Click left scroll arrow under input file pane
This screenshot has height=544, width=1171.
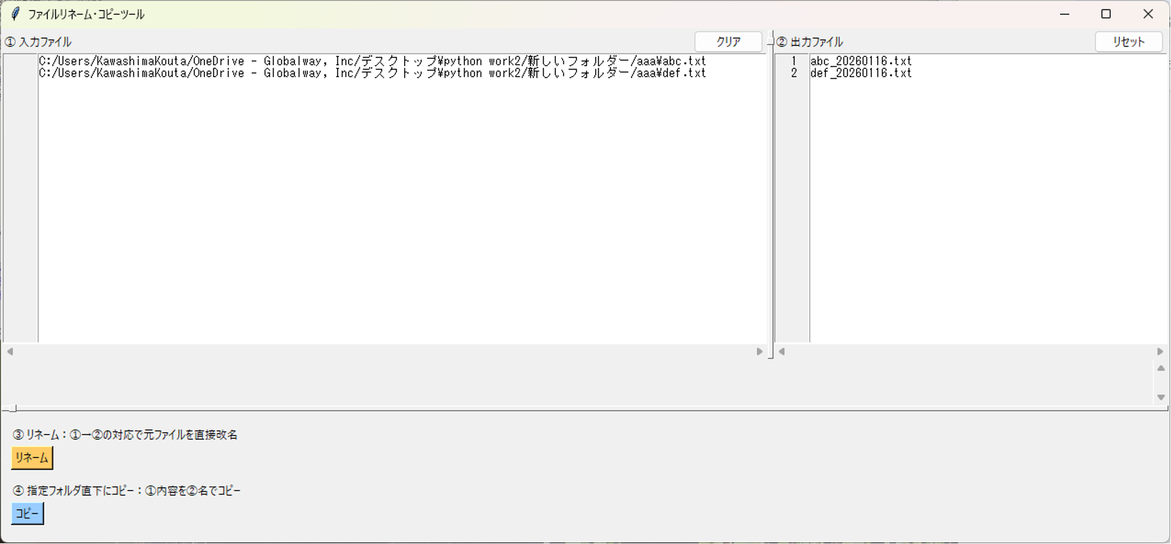10,352
